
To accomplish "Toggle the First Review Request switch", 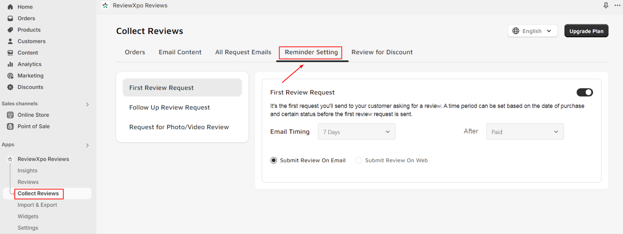I will click(x=585, y=92).
